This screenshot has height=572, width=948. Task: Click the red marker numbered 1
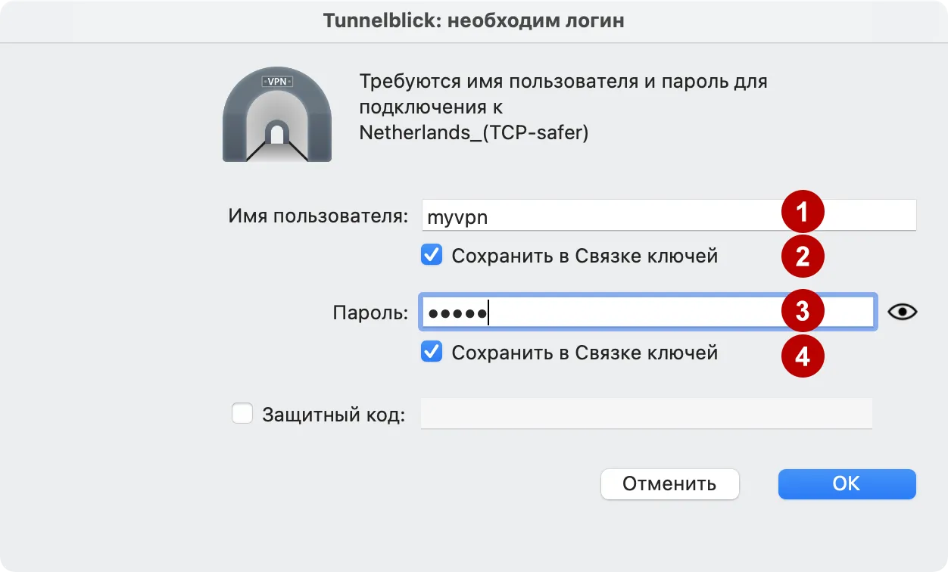pyautogui.click(x=802, y=213)
